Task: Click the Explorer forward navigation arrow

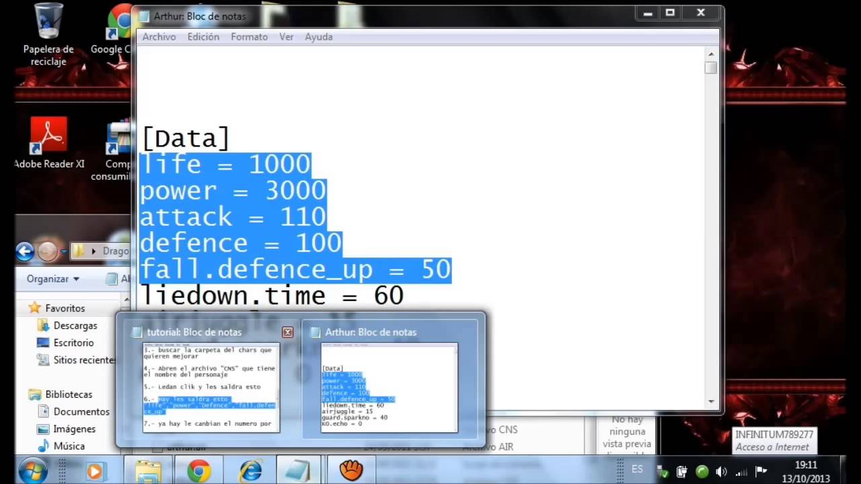Action: [x=47, y=251]
